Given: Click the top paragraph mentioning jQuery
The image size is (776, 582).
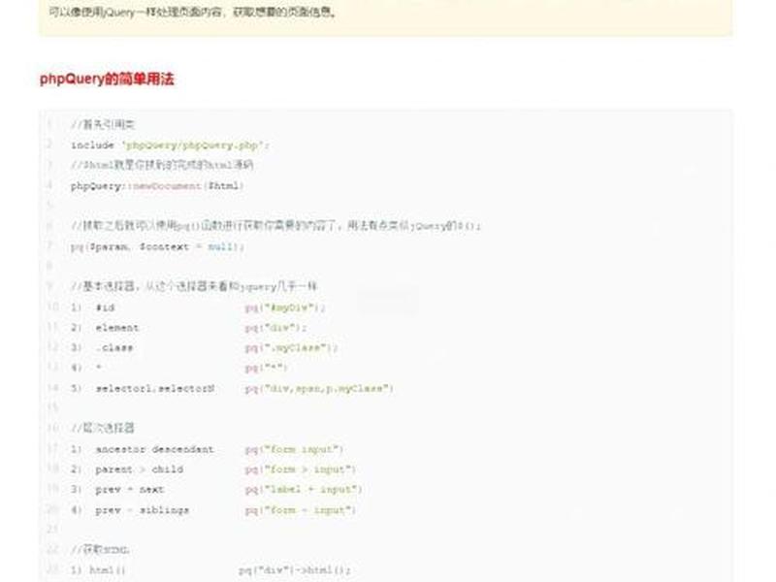Looking at the screenshot, I should point(193,12).
